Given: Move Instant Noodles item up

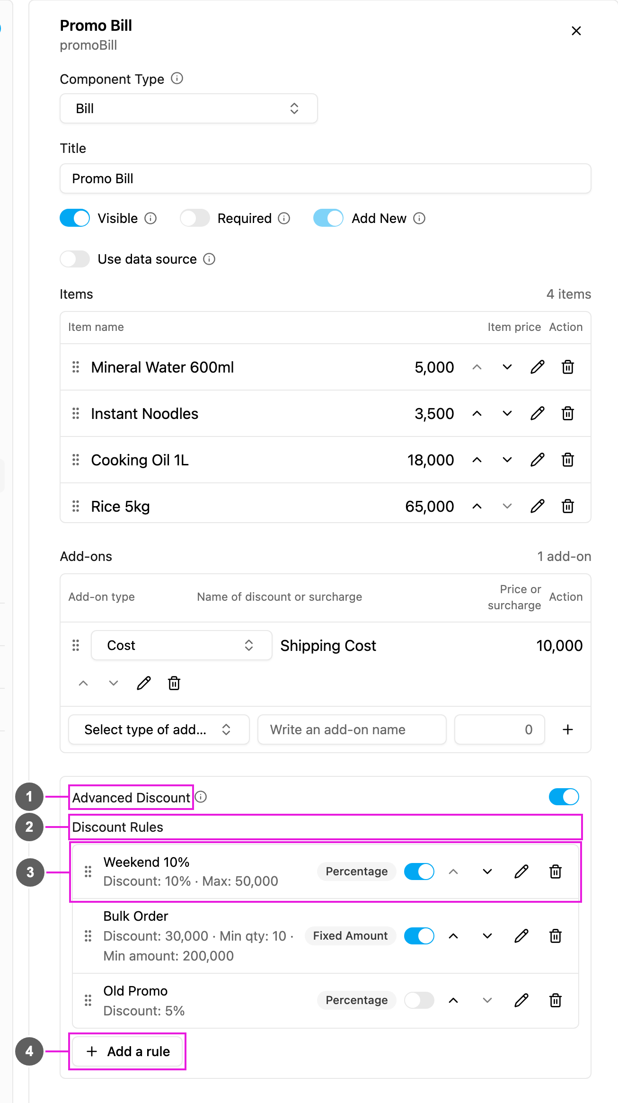Looking at the screenshot, I should click(477, 413).
